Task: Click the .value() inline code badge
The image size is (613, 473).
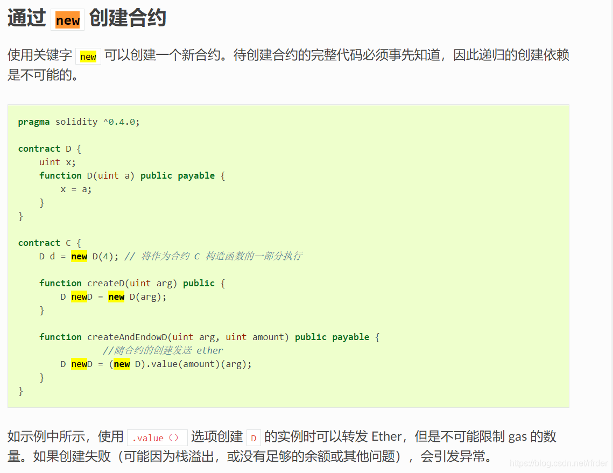Action: pos(157,437)
